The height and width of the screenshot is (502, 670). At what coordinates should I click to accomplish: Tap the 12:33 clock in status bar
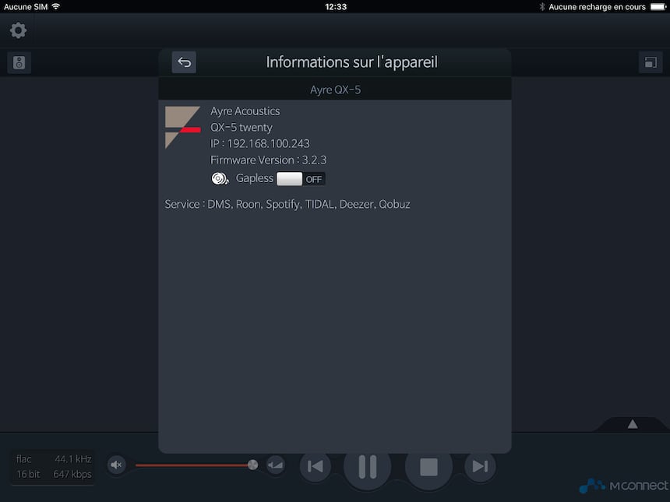336,7
